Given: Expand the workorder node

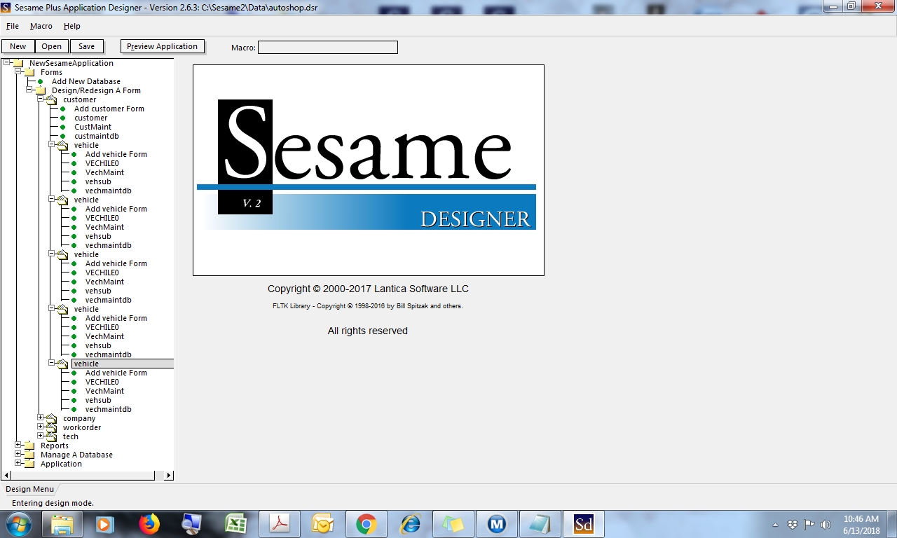Looking at the screenshot, I should [x=41, y=427].
